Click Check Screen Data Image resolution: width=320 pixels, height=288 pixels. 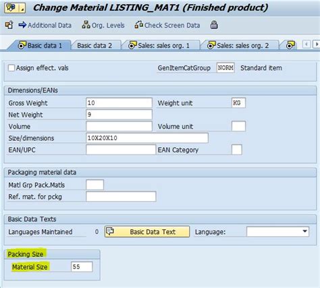[167, 25]
